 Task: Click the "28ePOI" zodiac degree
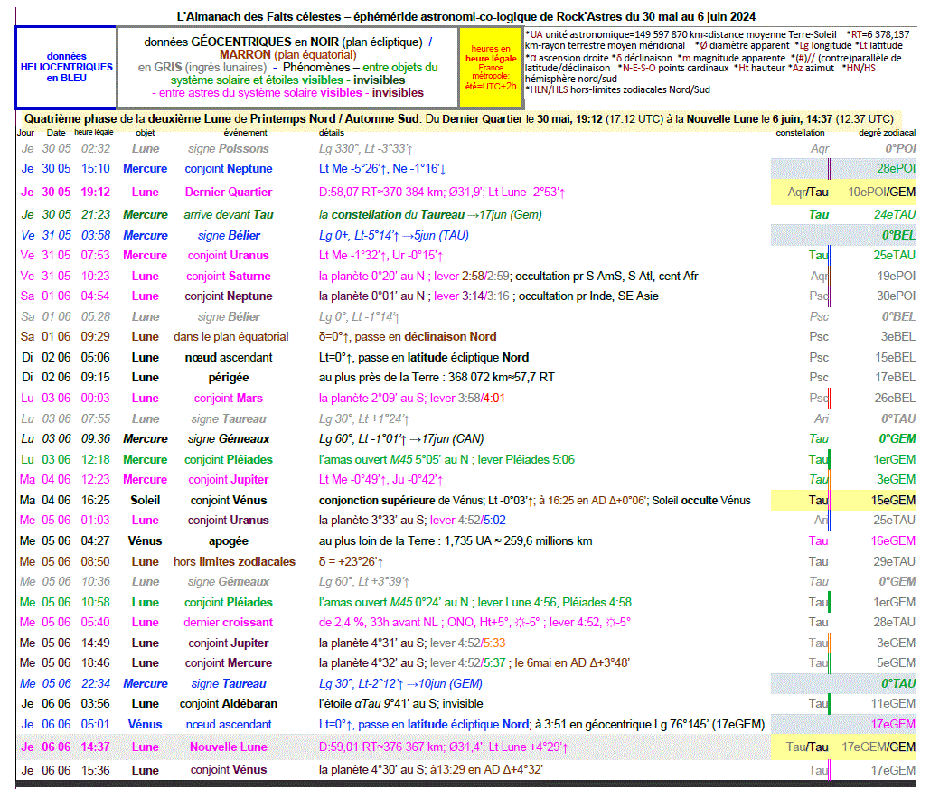897,168
